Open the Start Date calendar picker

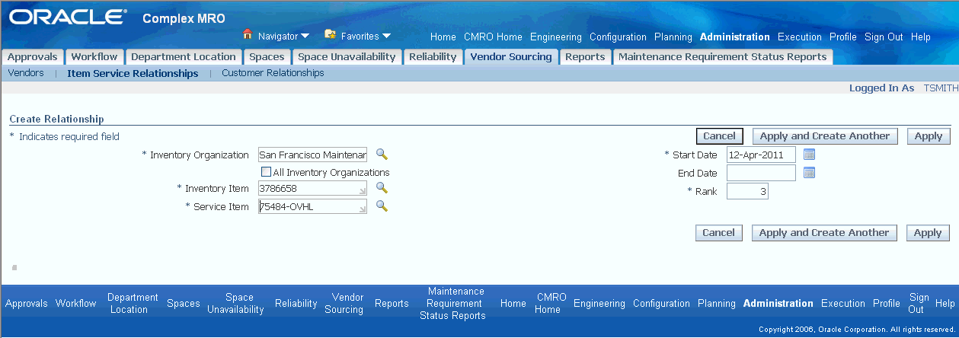click(x=810, y=155)
